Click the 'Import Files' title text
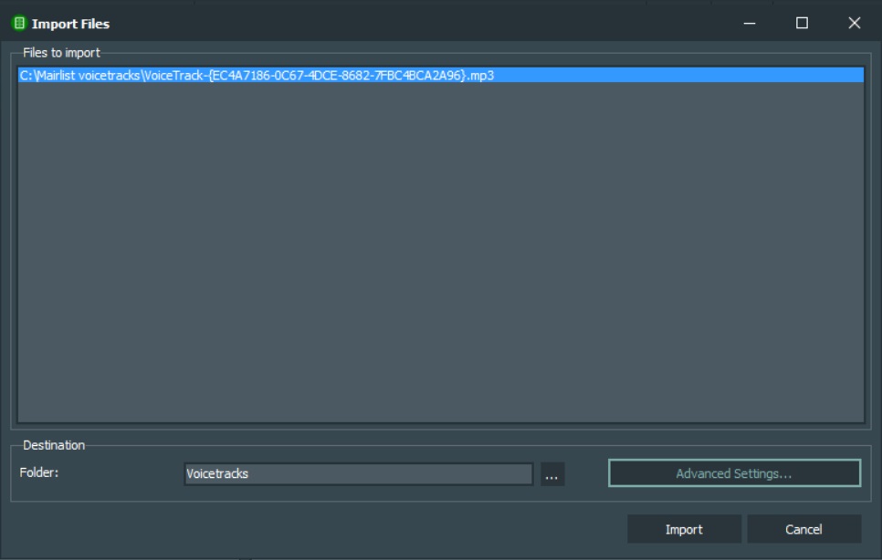882x560 pixels. (70, 24)
